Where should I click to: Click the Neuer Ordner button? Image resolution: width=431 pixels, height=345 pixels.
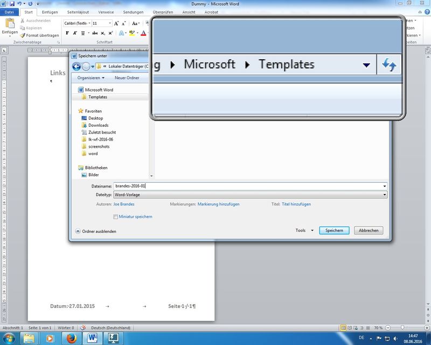[127, 78]
